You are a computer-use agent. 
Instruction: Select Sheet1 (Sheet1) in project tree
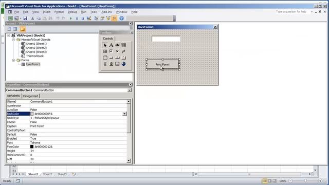pyautogui.click(x=36, y=44)
